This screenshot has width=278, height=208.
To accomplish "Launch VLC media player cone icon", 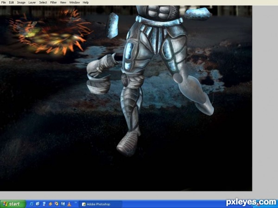I will (x=69, y=204).
